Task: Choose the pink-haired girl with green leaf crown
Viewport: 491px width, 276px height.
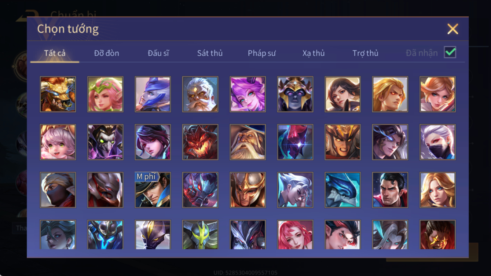Action: pyautogui.click(x=105, y=94)
